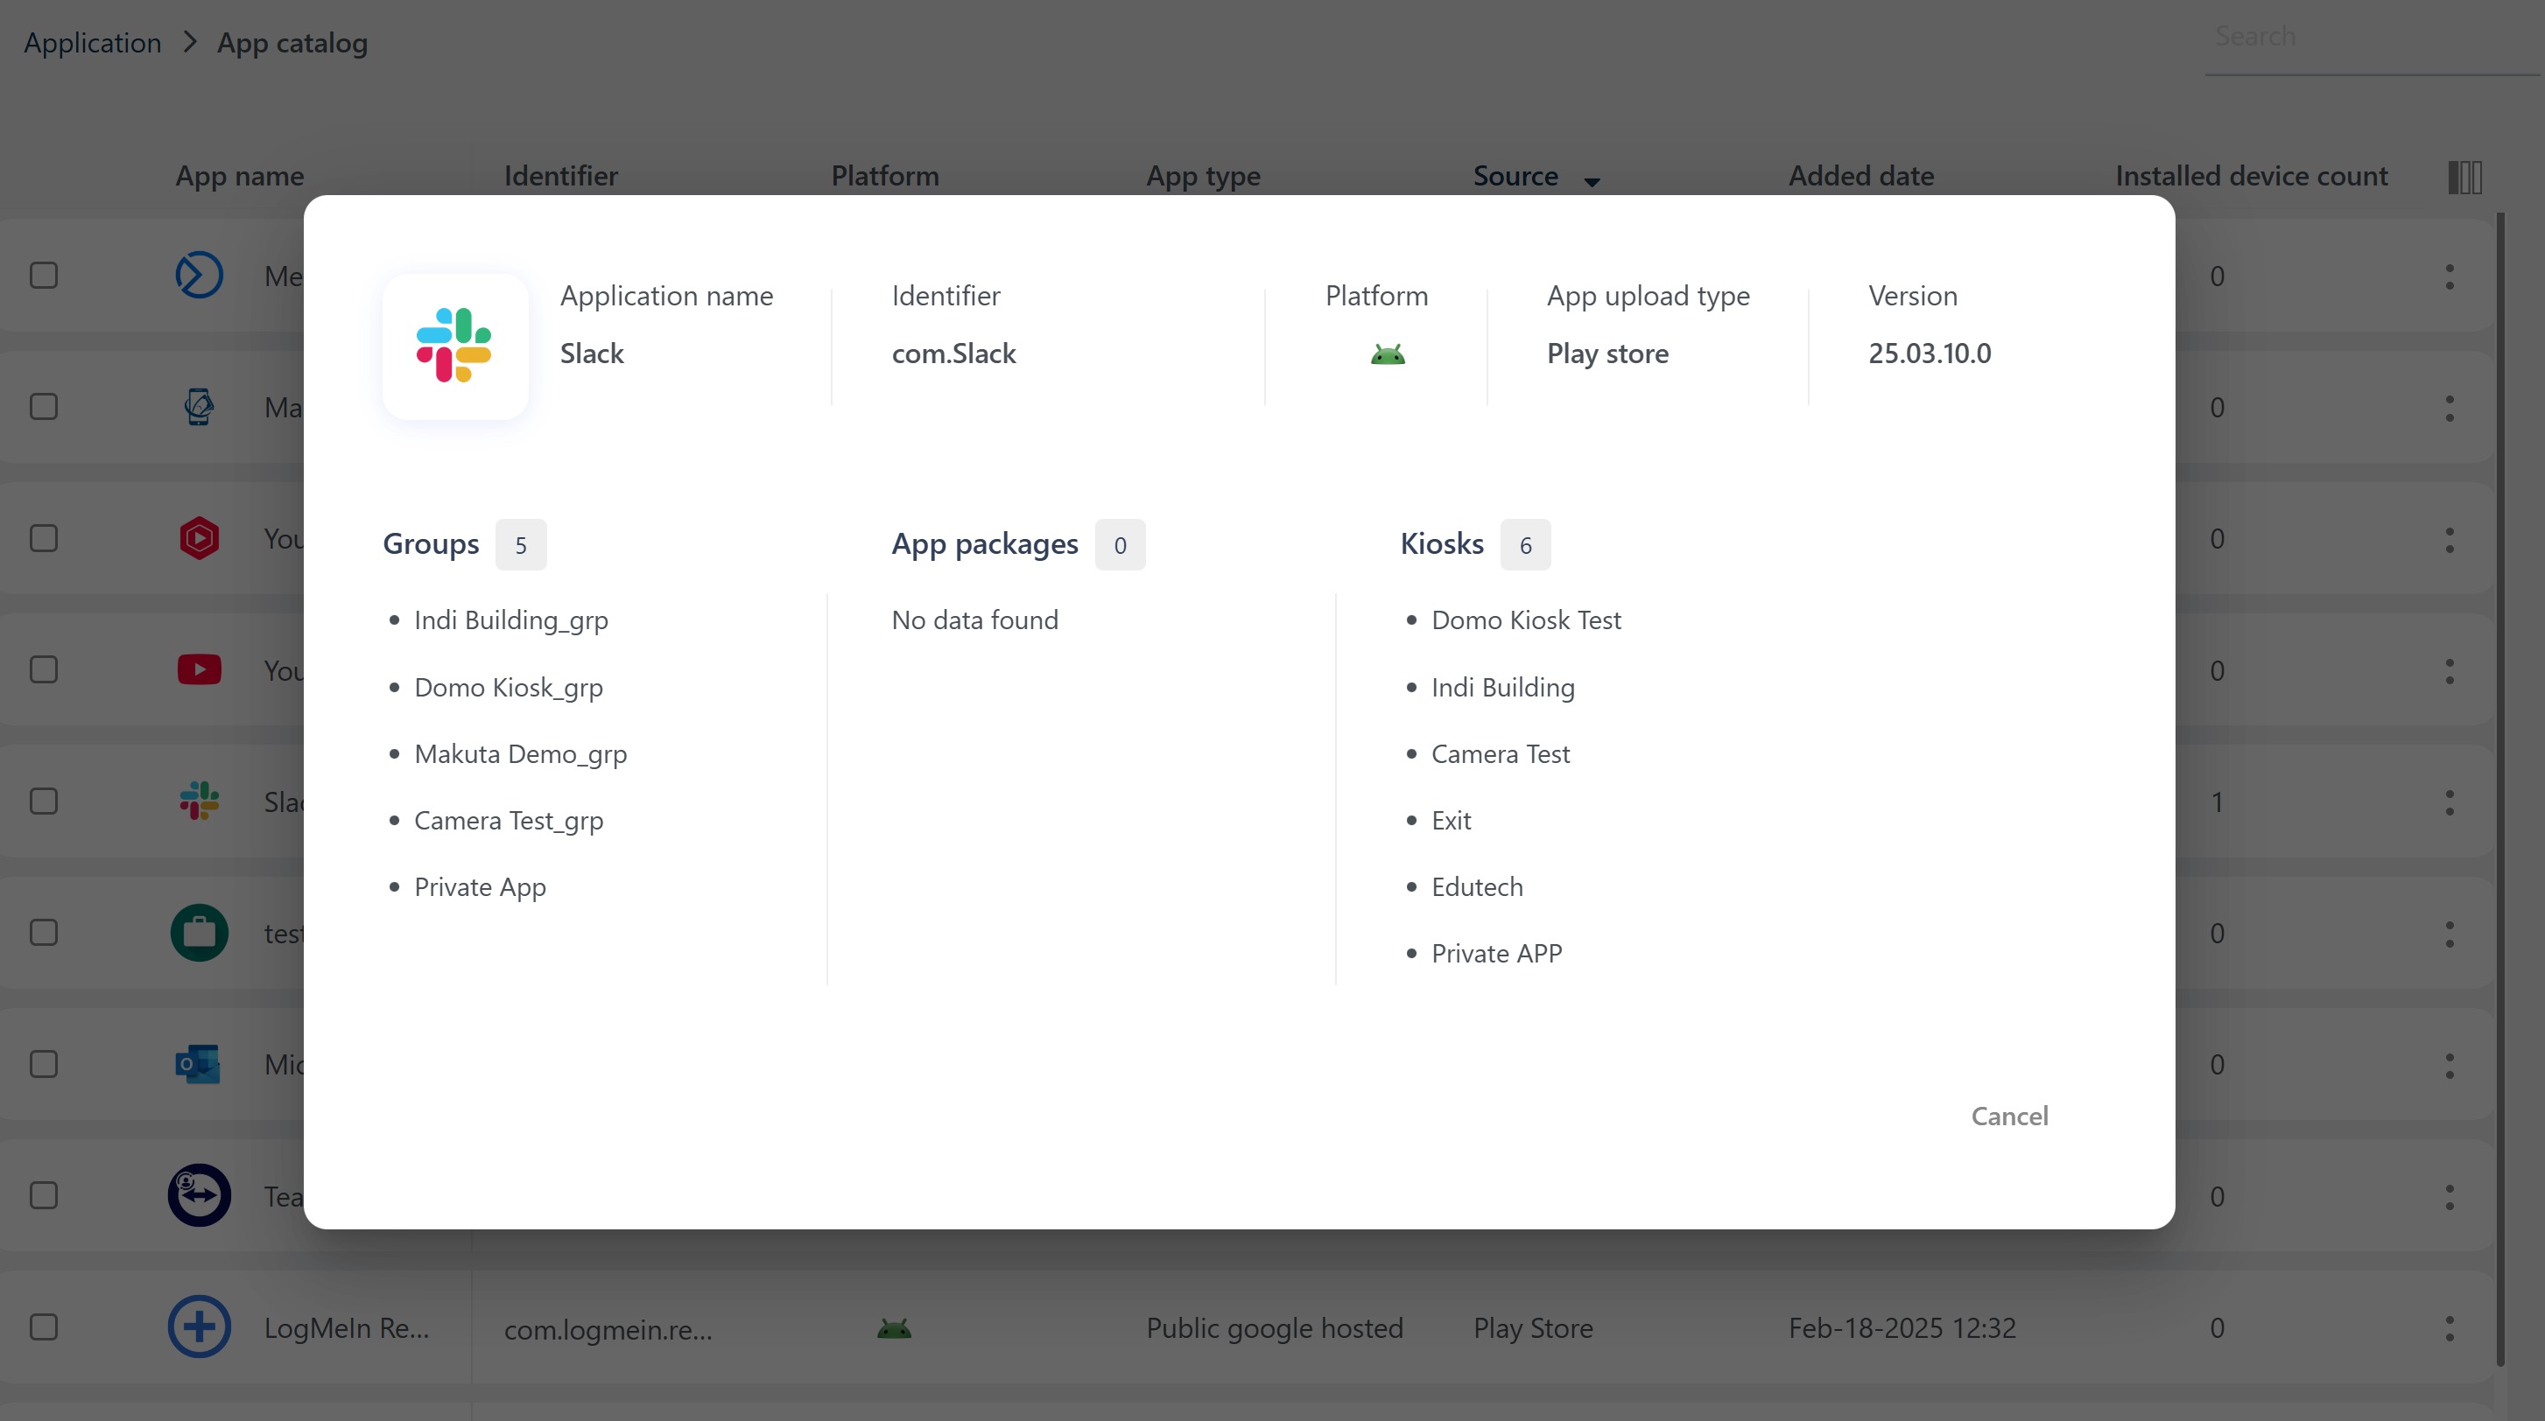Click the Slack logo in dialog
2545x1421 pixels.
point(454,346)
